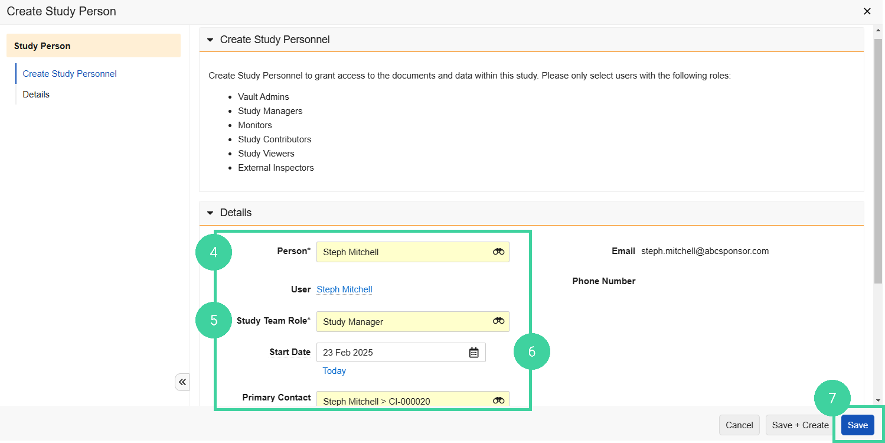Select the Study Person sidebar header
Screen dimensions: 885x443
tap(93, 45)
